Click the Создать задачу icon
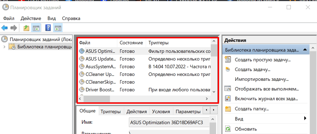This screenshot has width=317, height=134. (x=228, y=69)
